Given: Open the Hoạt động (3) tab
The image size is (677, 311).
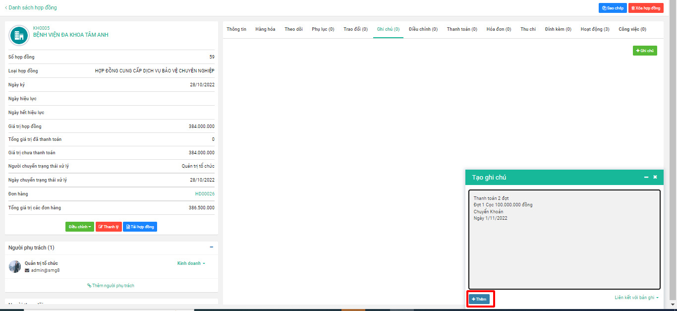Looking at the screenshot, I should pos(595,29).
